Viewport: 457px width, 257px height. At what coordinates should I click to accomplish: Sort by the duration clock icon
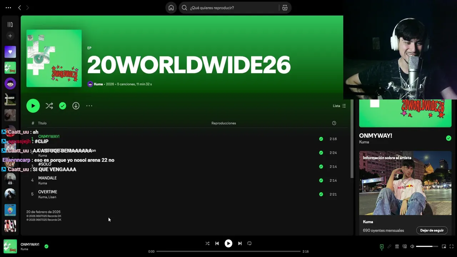[x=334, y=123]
